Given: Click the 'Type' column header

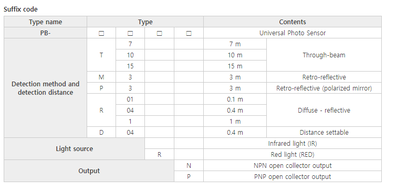Looking at the screenshot, I should pyautogui.click(x=145, y=22).
